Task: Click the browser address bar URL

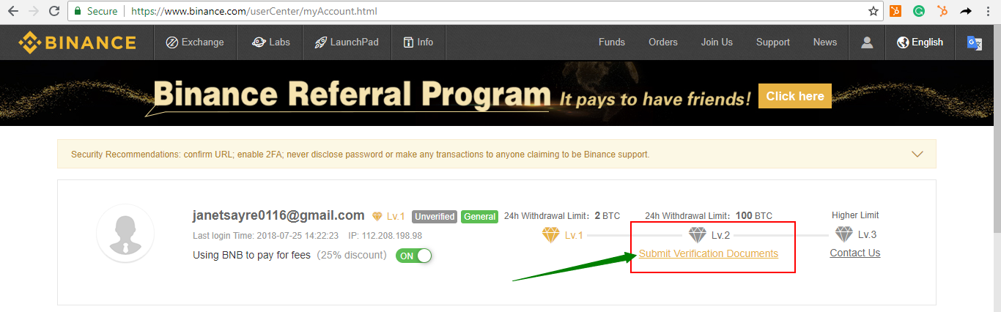Action: coord(255,12)
